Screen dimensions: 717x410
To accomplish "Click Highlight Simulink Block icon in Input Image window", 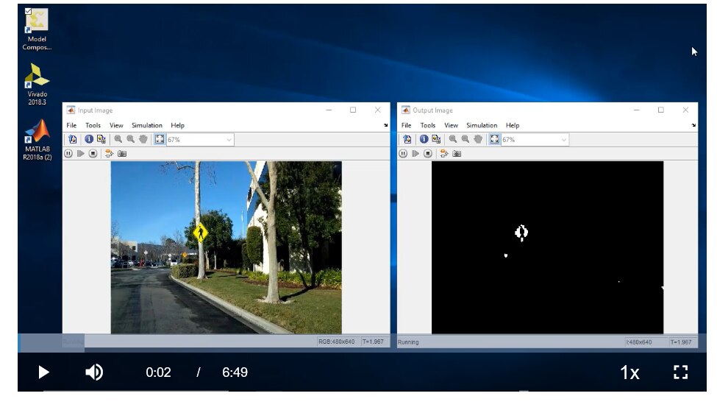I will [109, 154].
